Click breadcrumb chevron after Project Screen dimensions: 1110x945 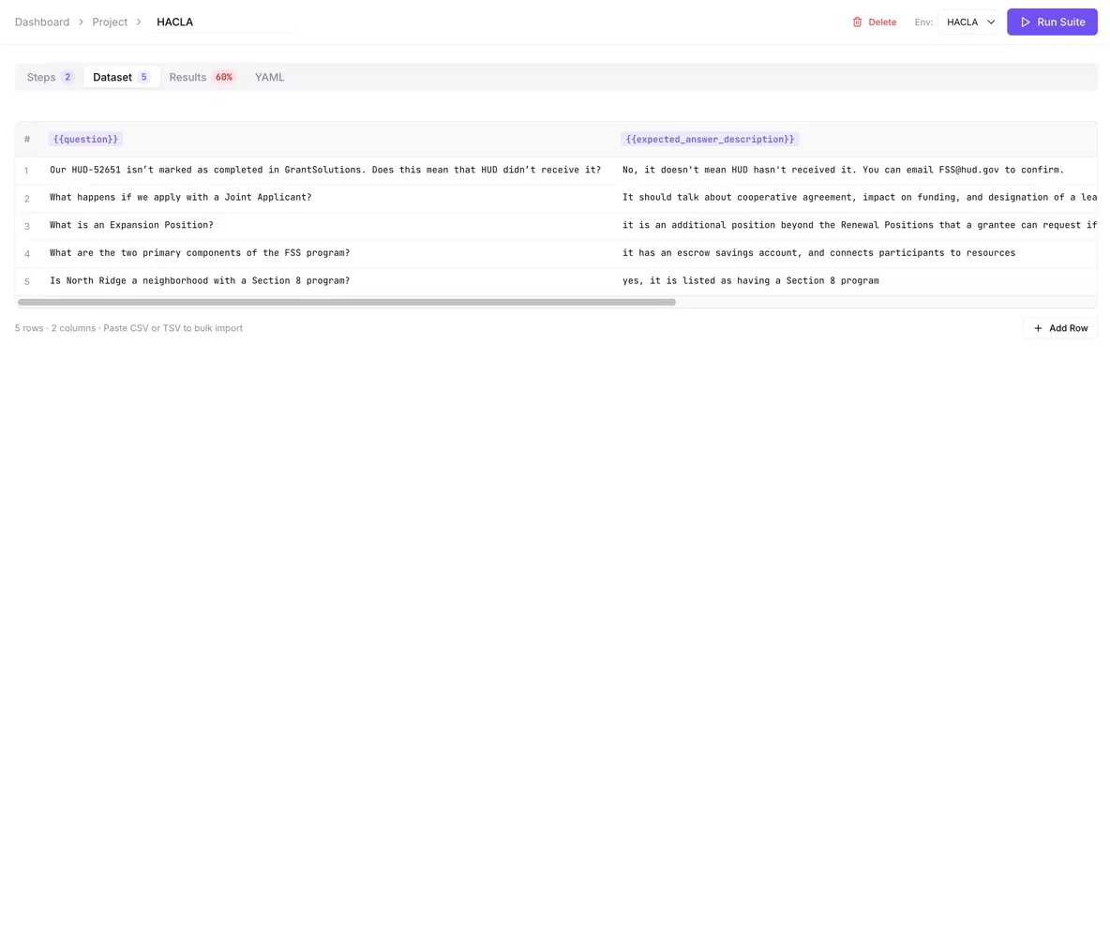click(139, 22)
